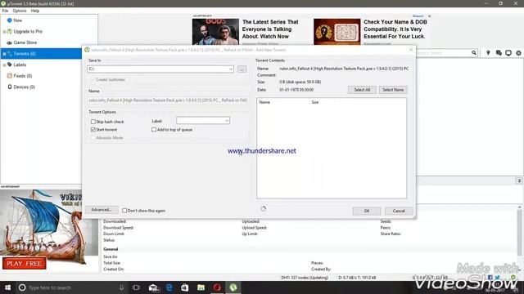This screenshot has width=524, height=294.
Task: Click detail pane scrollbar up arrow
Action: click(x=519, y=207)
